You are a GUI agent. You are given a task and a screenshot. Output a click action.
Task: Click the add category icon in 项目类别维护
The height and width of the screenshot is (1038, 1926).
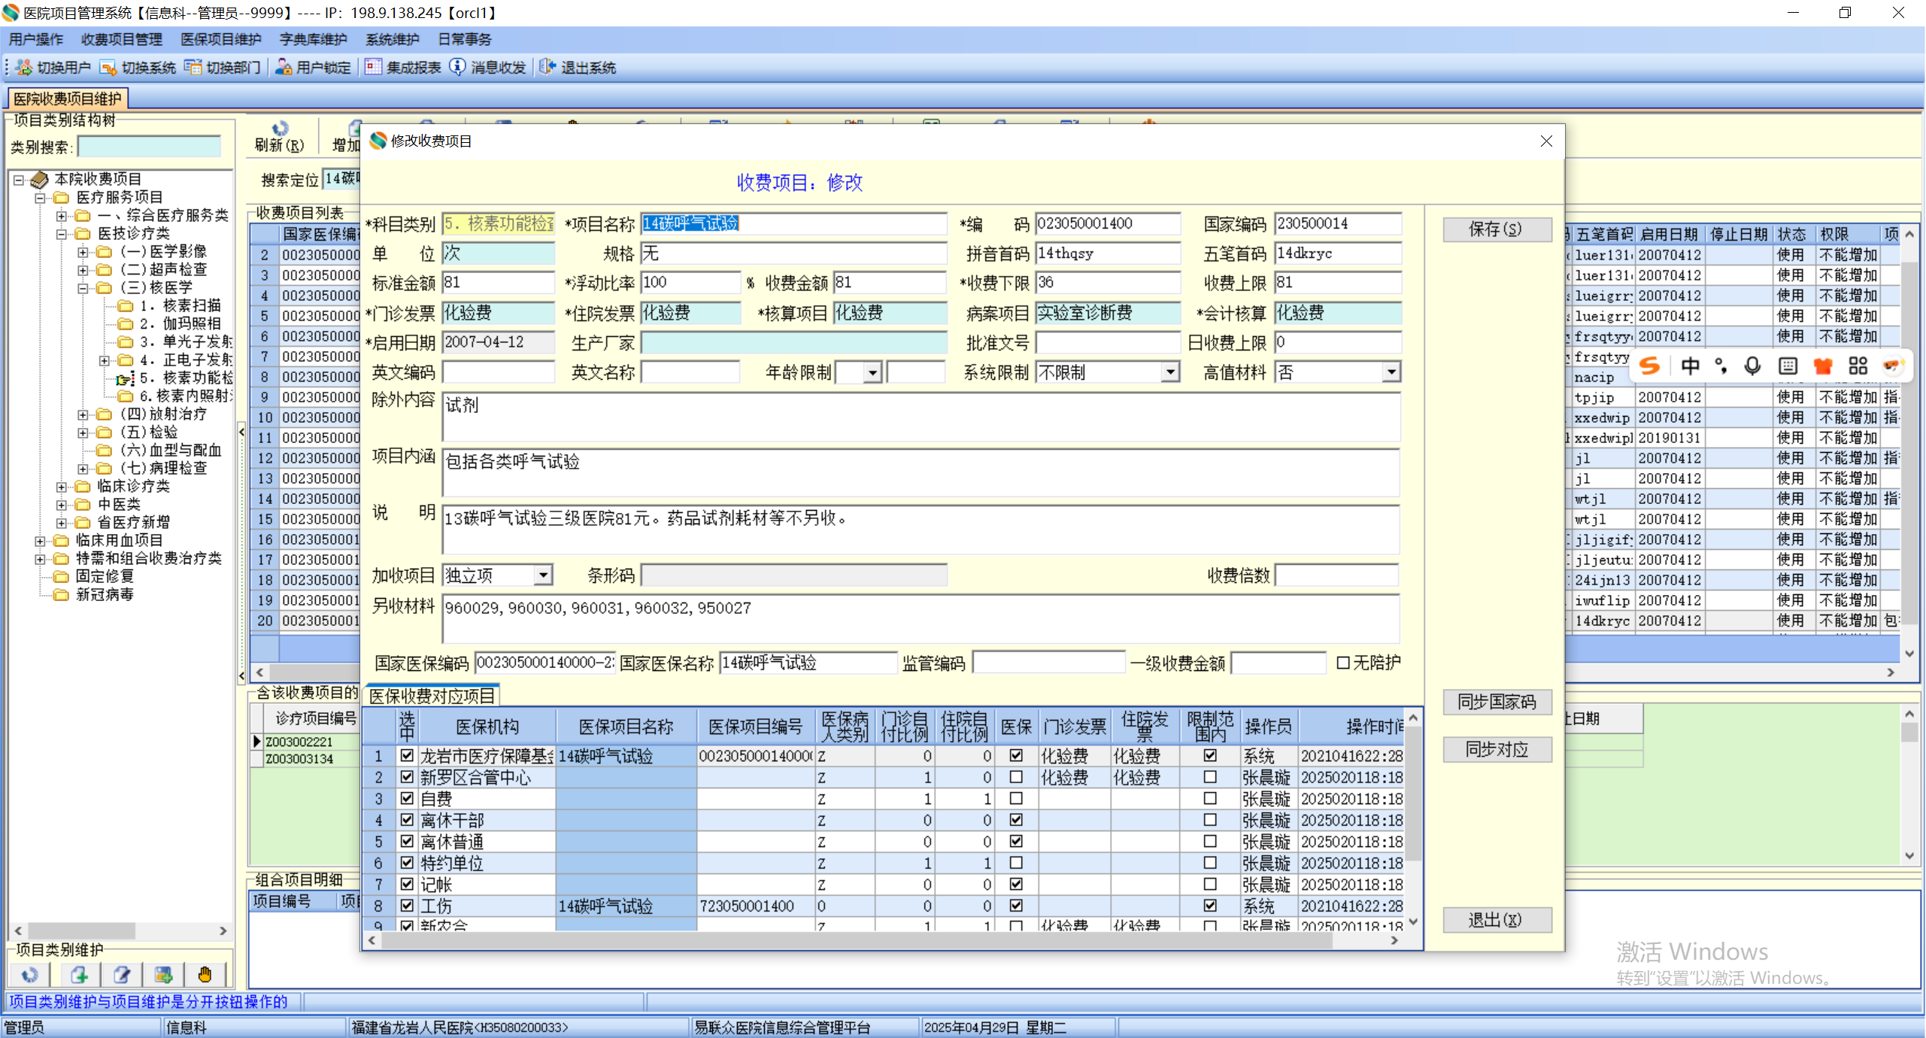(79, 975)
